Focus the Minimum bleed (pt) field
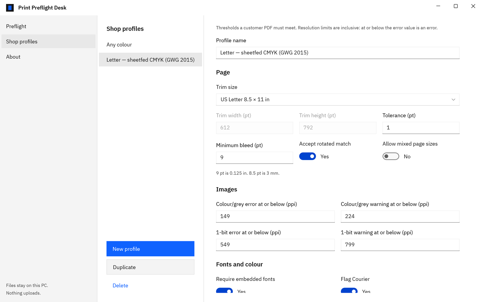This screenshot has height=302, width=482. (255, 158)
